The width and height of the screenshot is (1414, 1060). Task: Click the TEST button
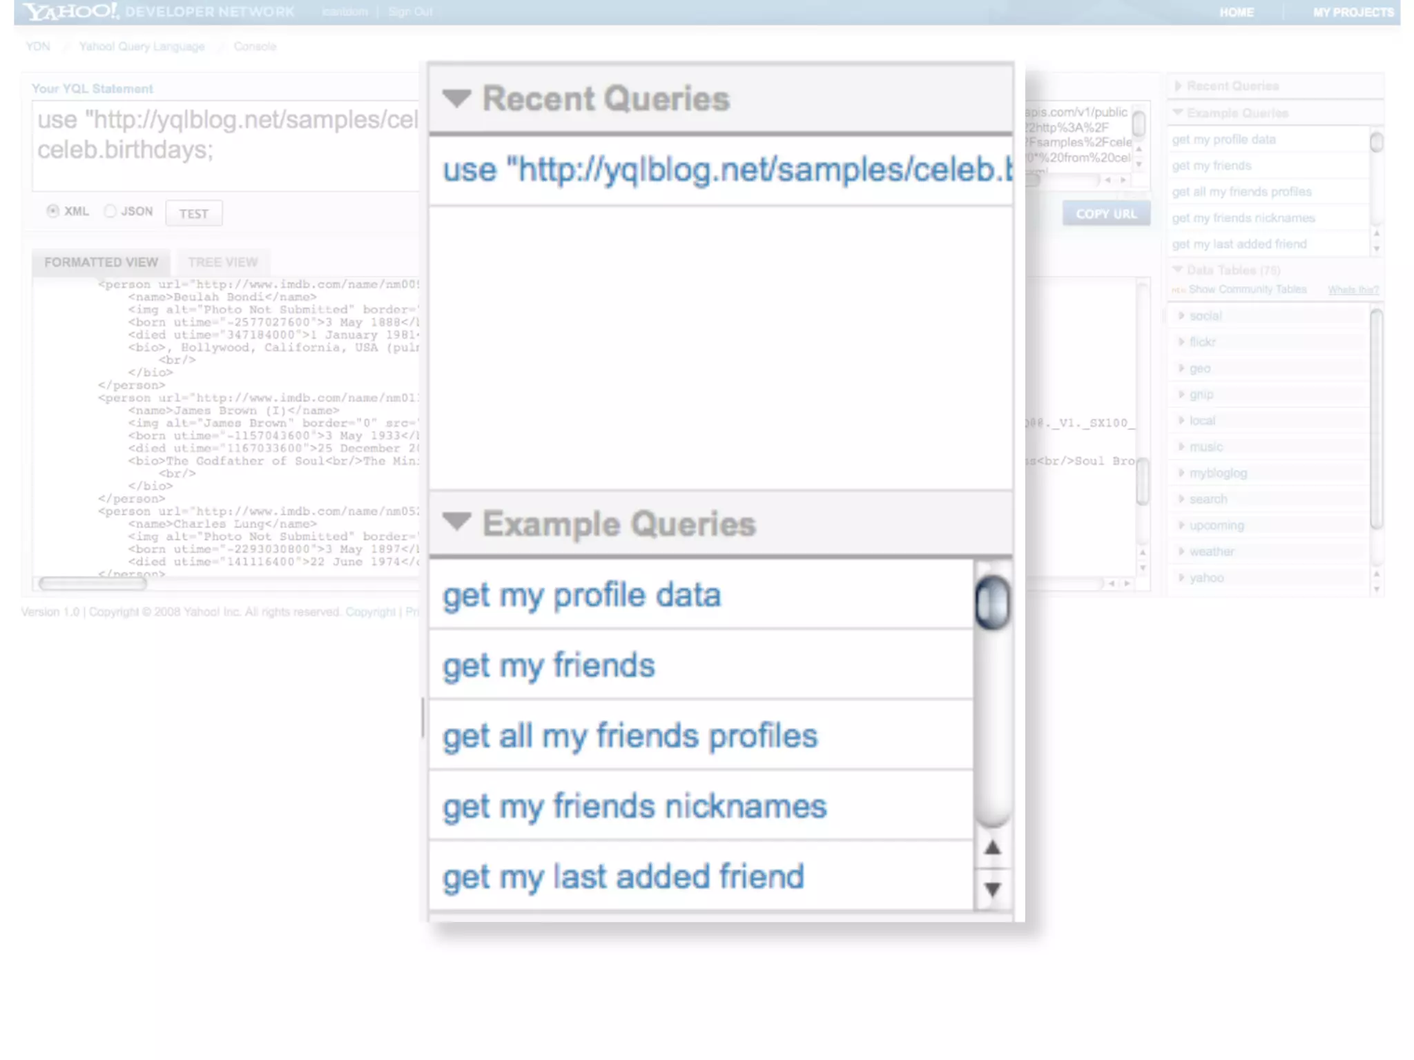point(194,214)
